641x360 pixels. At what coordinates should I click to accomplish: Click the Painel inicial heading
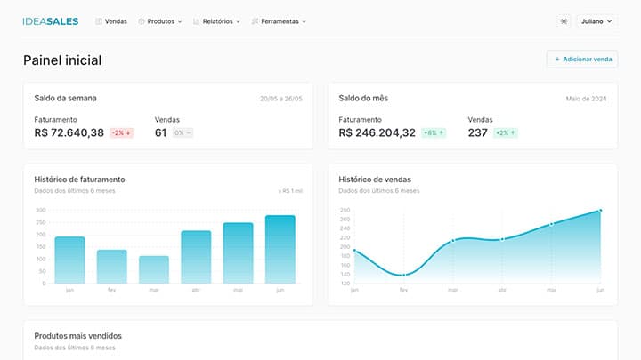62,60
